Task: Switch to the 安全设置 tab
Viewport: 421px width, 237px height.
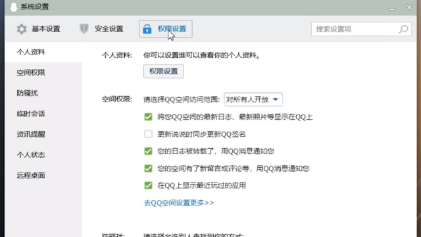Action: coord(101,29)
